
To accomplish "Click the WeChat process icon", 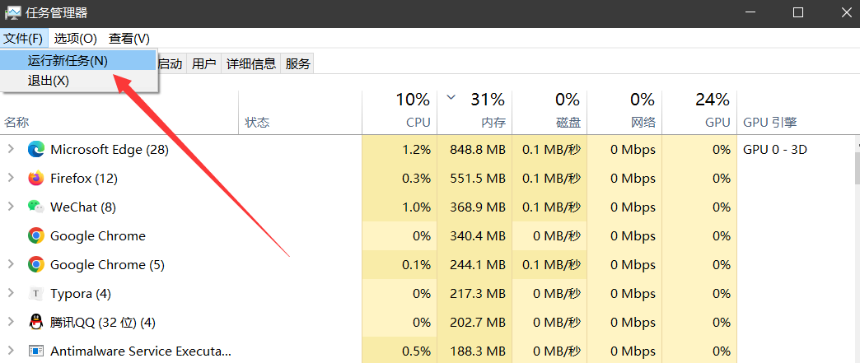I will coord(36,207).
